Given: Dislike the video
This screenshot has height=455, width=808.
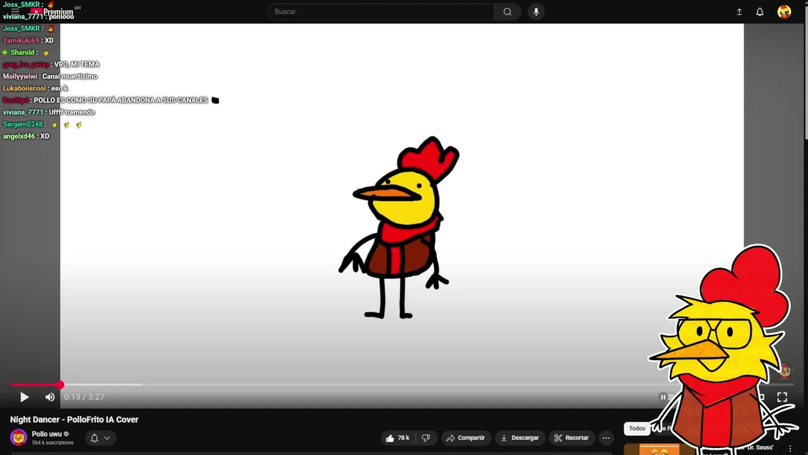Looking at the screenshot, I should [426, 438].
